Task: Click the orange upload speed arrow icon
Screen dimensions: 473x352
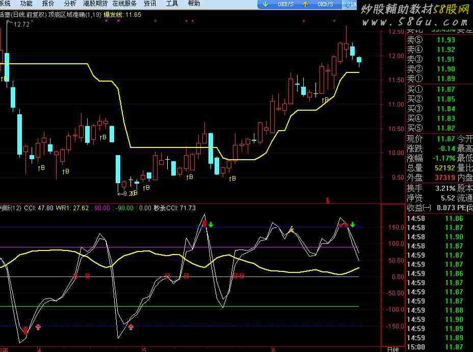Action: pos(305,4)
